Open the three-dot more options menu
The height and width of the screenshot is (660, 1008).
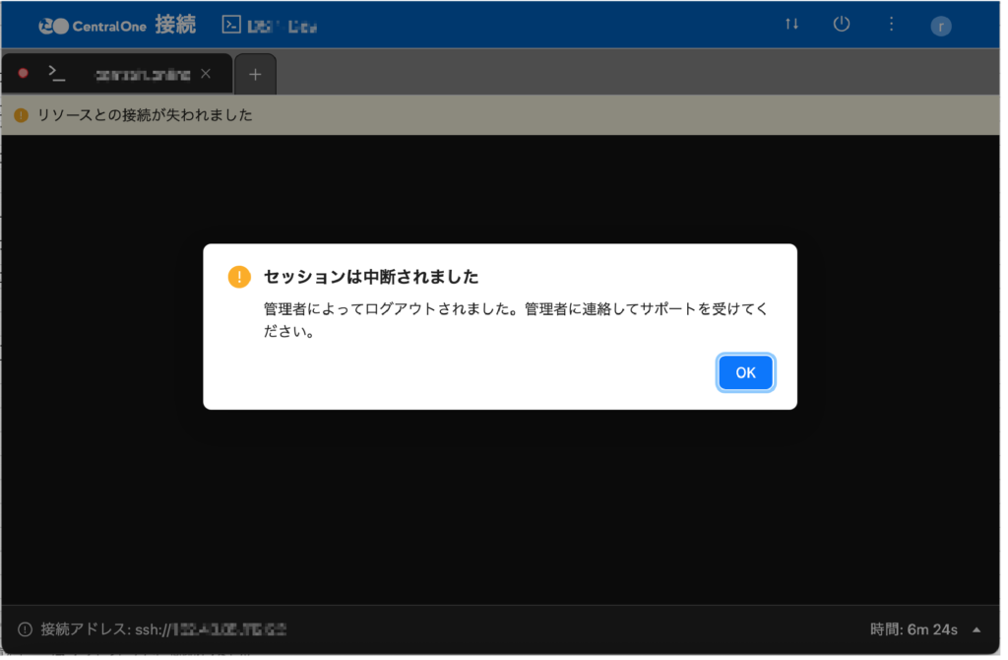click(891, 25)
